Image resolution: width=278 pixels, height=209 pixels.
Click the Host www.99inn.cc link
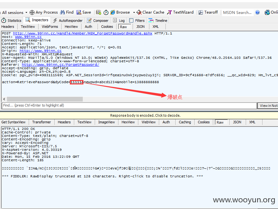(28, 37)
